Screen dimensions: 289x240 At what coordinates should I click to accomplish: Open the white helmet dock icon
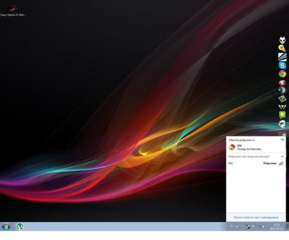point(282,124)
